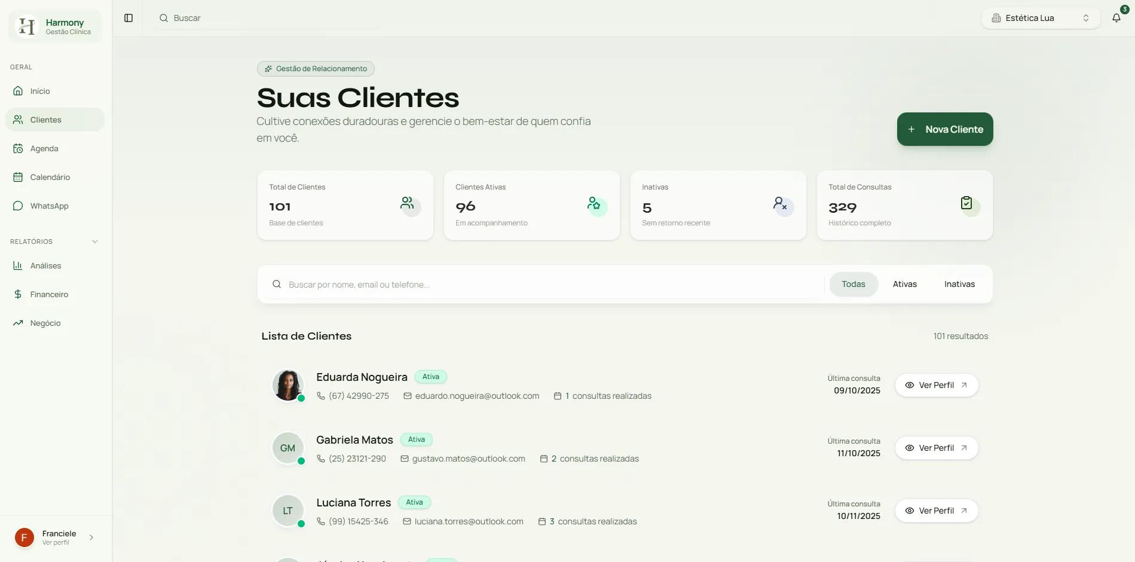Select the Todas filter

pyautogui.click(x=853, y=284)
